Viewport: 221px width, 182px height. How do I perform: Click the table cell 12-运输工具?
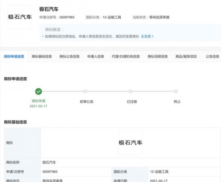coord(159,172)
